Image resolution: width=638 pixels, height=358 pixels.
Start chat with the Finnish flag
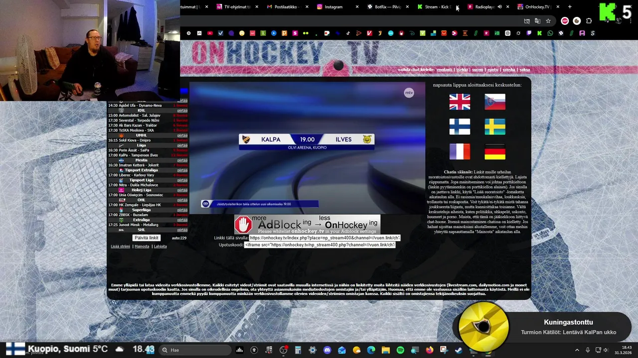point(460,126)
